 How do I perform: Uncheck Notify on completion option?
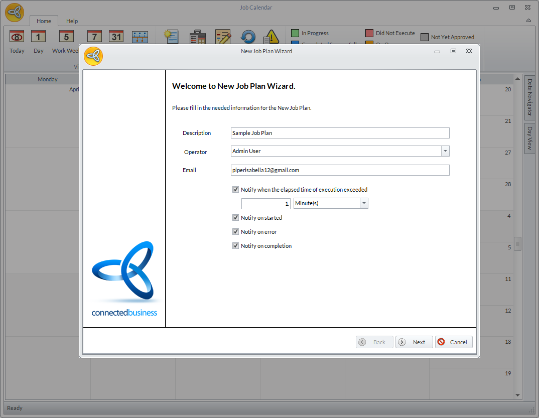pyautogui.click(x=235, y=246)
